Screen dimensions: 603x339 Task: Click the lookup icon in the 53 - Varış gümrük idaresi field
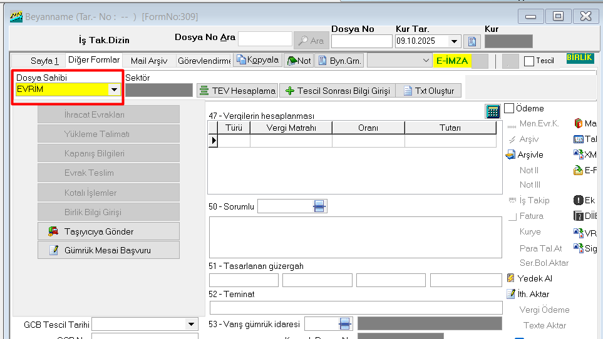[344, 323]
